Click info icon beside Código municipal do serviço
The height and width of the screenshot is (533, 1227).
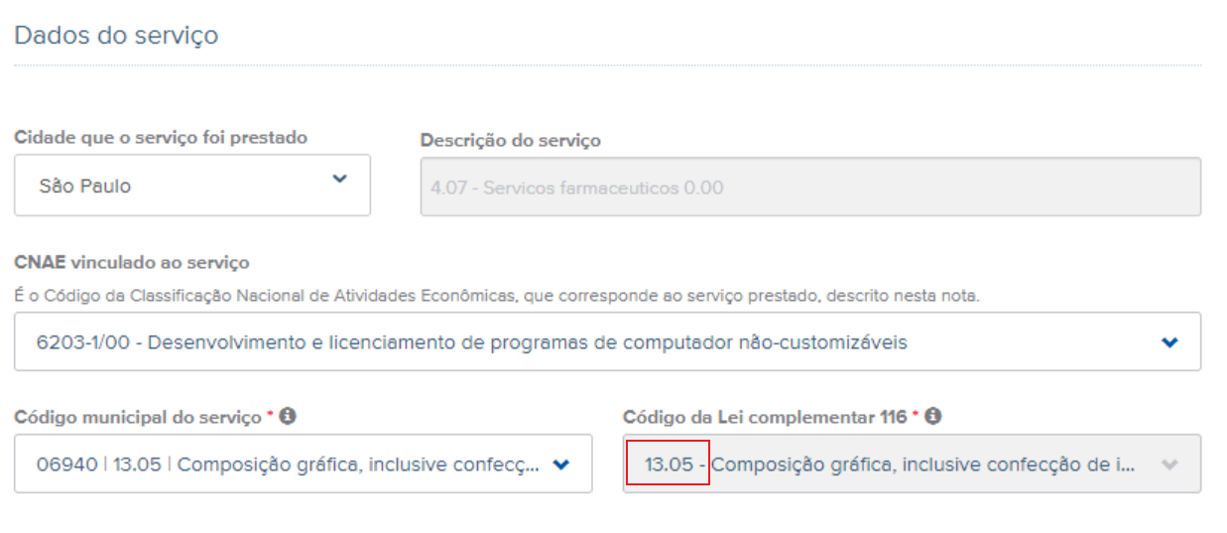[x=288, y=417]
